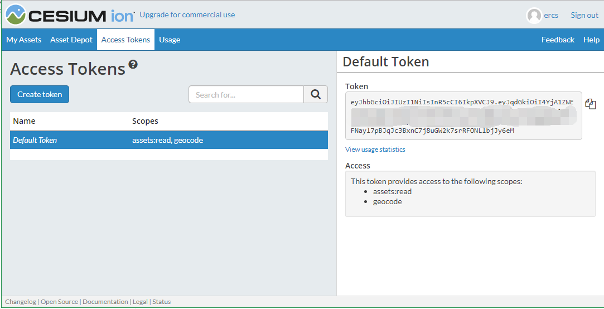This screenshot has width=604, height=309.
Task: Click the Create token button
Action: tap(40, 94)
